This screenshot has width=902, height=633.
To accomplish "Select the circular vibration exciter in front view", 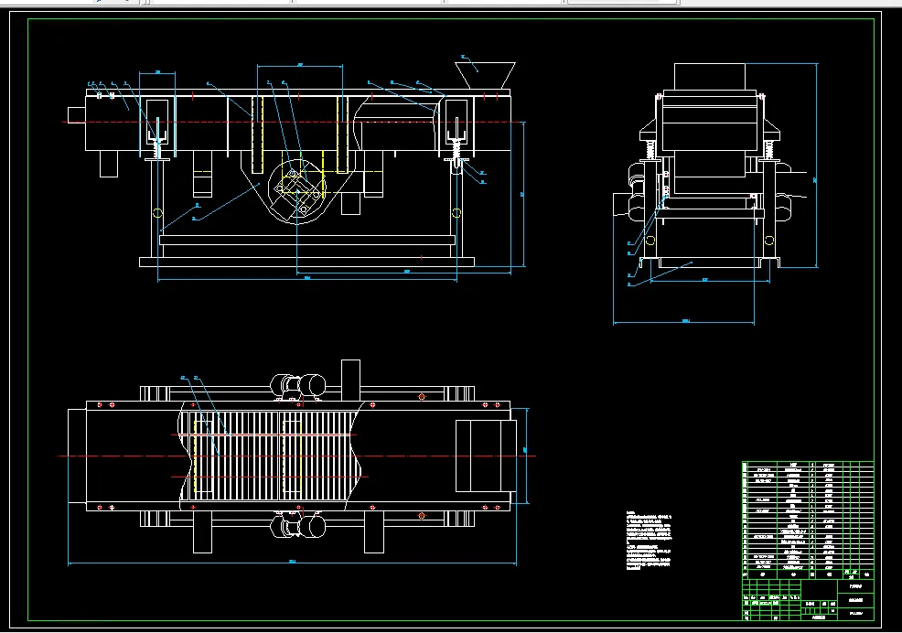I will 296,191.
